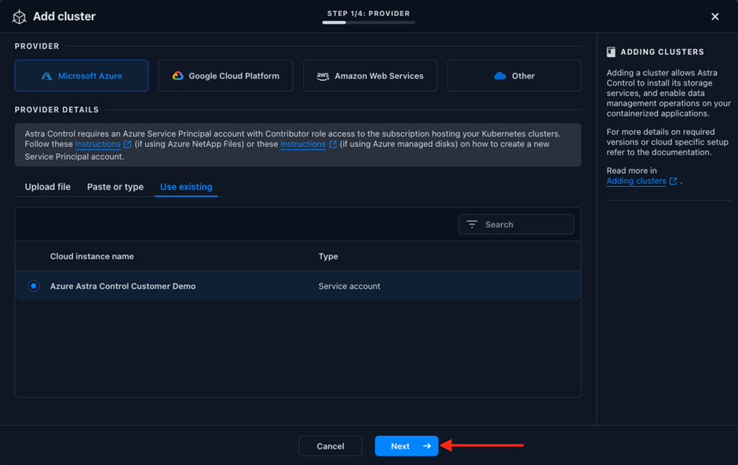Image resolution: width=738 pixels, height=465 pixels.
Task: Click the Cloud instance name column header
Action: 92,257
